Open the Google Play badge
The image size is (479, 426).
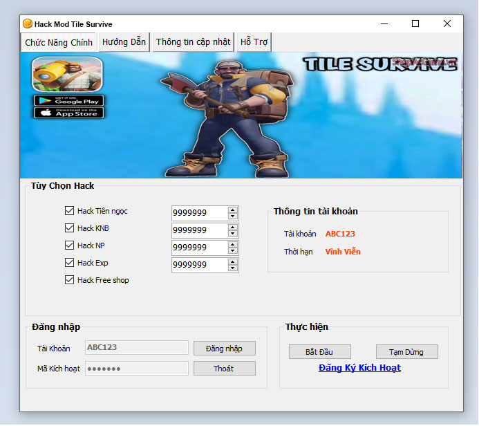(x=68, y=100)
